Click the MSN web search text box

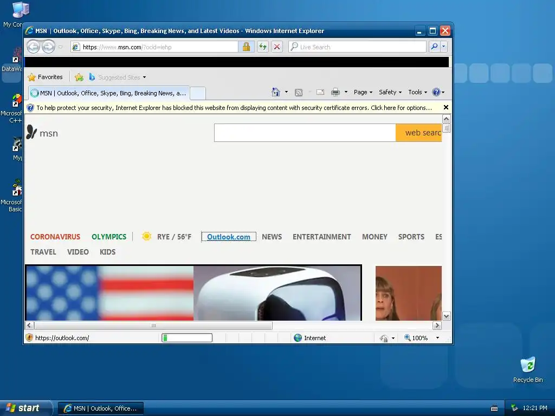[x=305, y=133]
